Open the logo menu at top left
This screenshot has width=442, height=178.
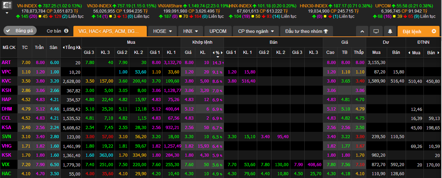click(x=7, y=5)
